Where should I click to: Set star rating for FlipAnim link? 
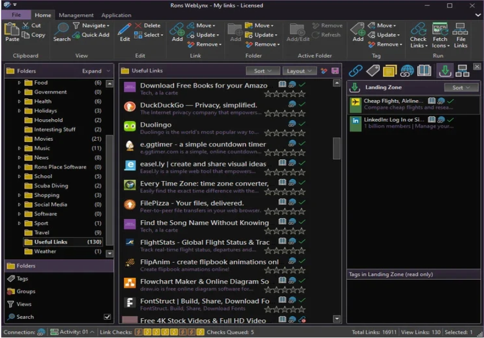(285, 270)
